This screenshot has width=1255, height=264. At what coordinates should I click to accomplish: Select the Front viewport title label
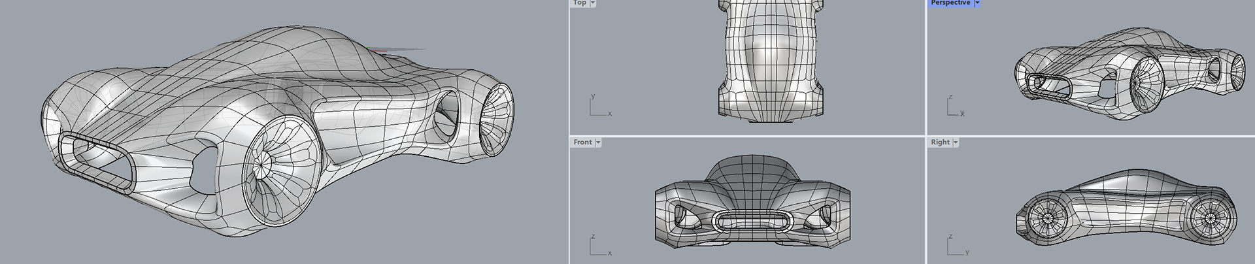point(582,142)
